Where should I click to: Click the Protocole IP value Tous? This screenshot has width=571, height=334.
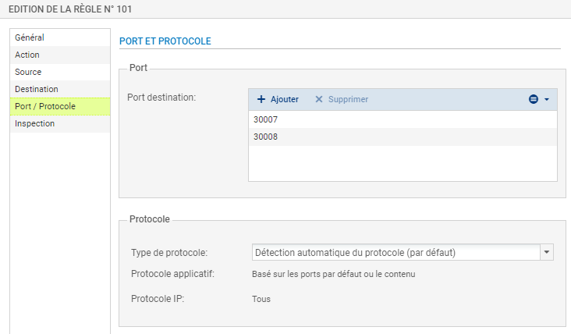tap(261, 299)
